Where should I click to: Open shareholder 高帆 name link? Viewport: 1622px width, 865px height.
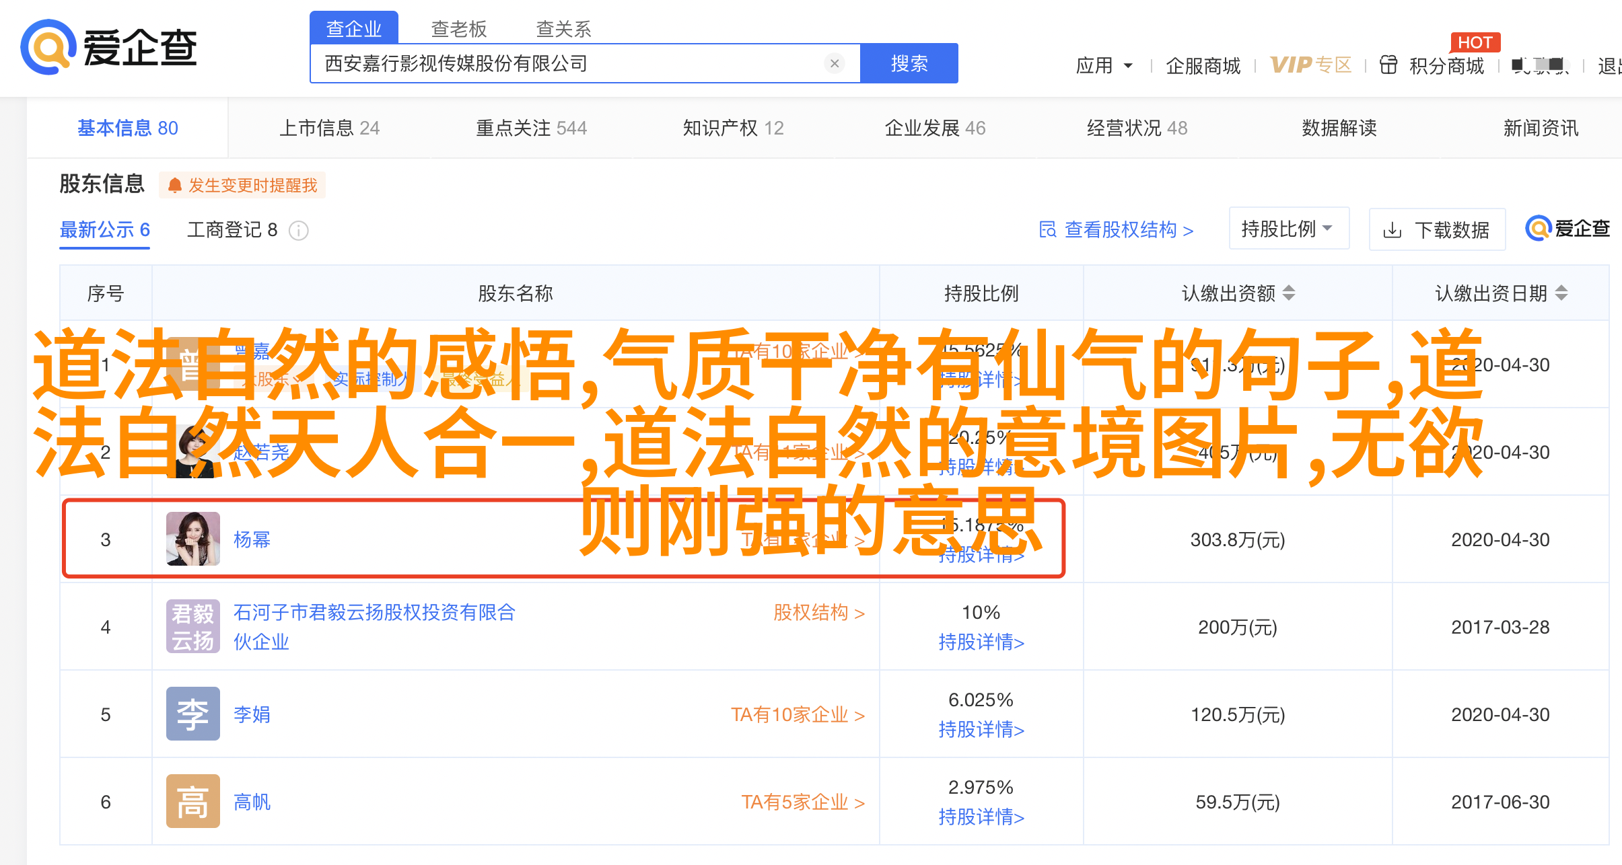pyautogui.click(x=252, y=802)
